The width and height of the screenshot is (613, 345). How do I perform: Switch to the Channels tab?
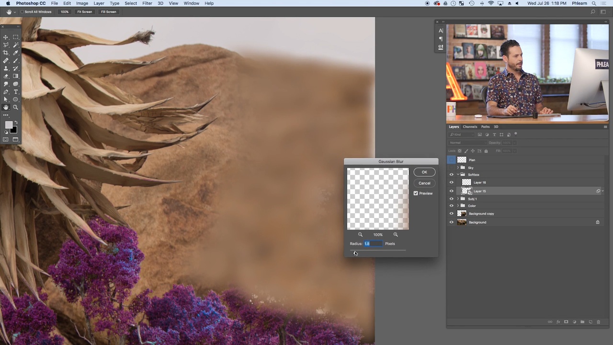[x=470, y=127]
